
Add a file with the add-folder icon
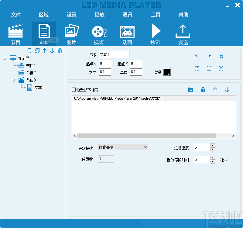tap(191, 90)
